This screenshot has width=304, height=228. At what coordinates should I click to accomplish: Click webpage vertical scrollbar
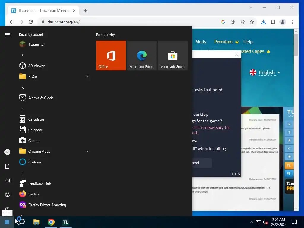pyautogui.click(x=296, y=45)
